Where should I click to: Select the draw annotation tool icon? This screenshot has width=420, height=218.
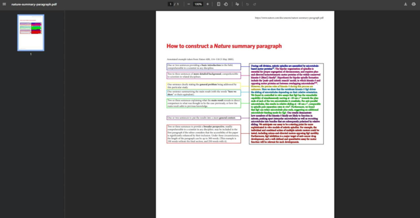point(237,4)
